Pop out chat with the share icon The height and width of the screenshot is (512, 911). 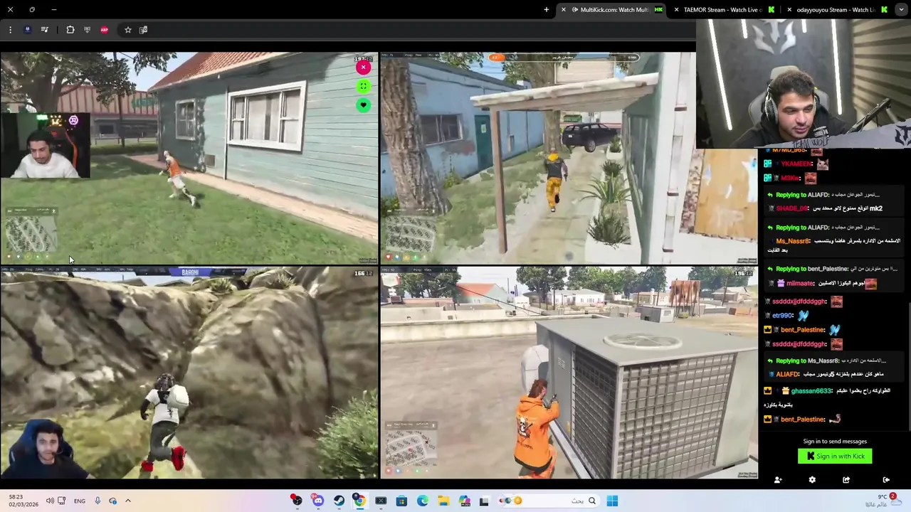(846, 480)
